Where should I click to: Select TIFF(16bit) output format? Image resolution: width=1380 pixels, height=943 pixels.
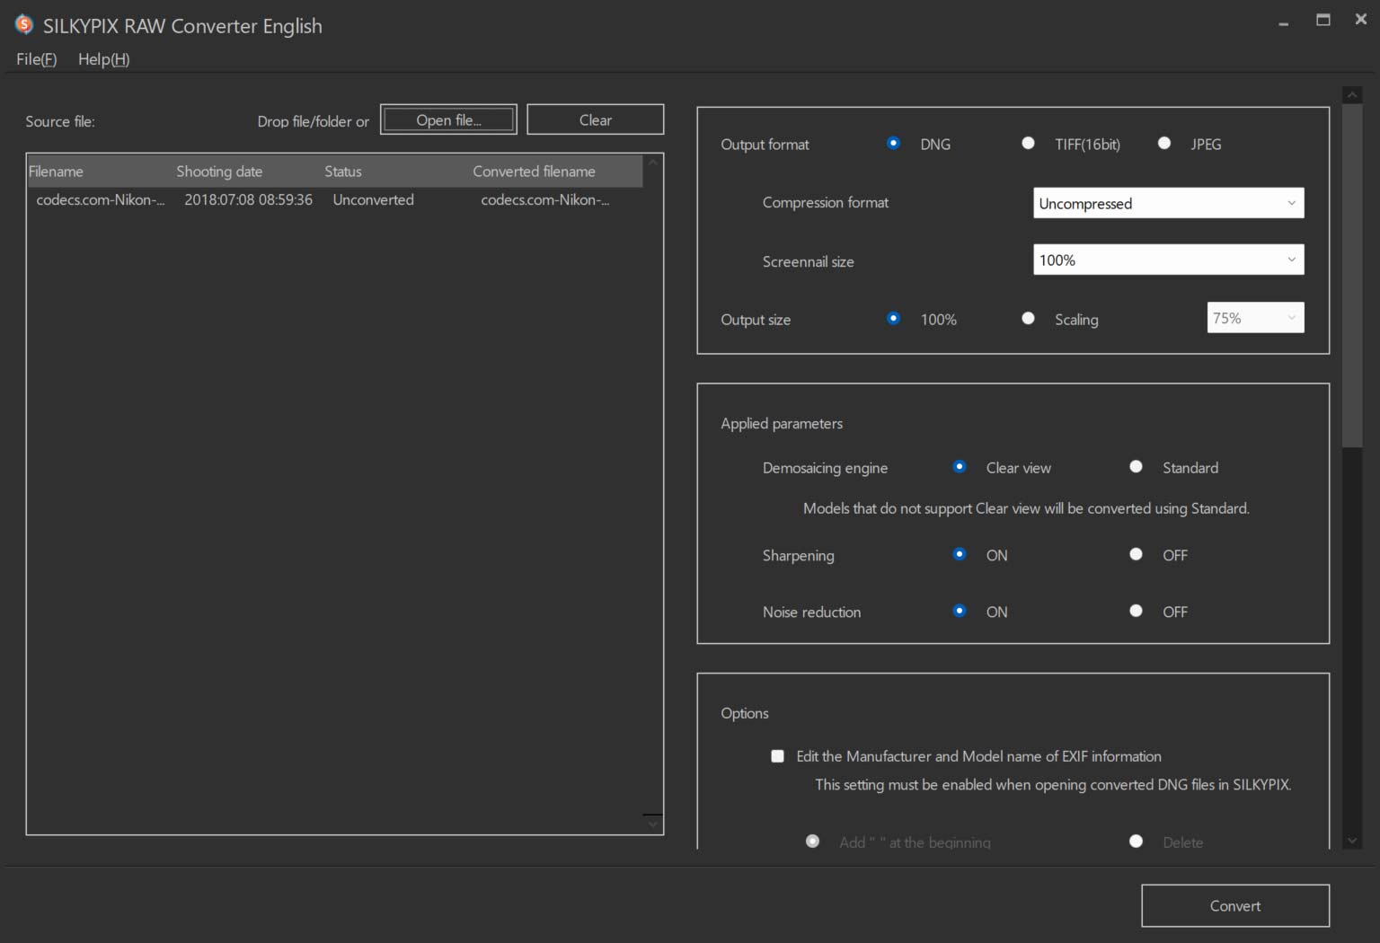(1028, 143)
